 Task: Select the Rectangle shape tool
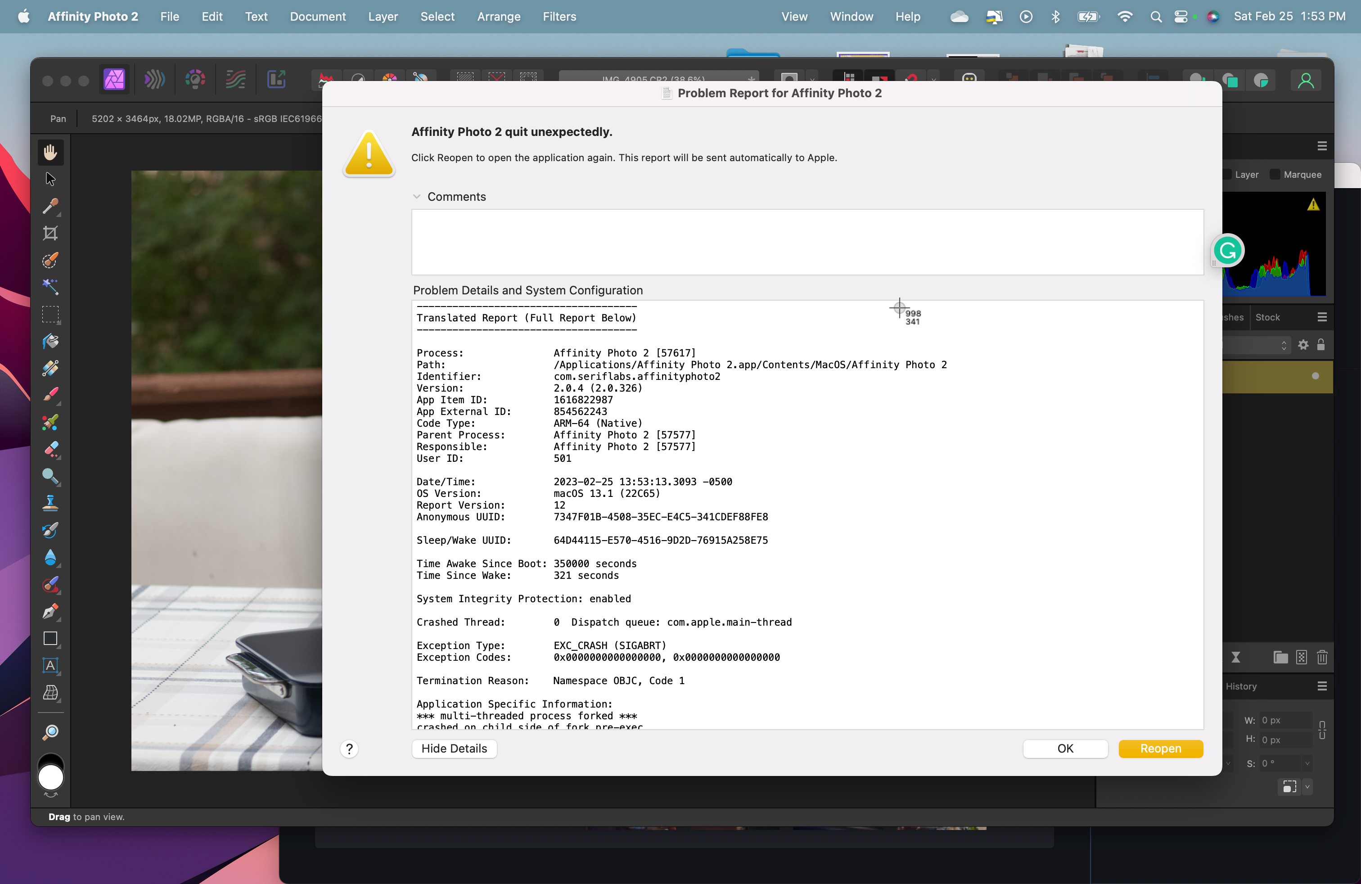pyautogui.click(x=50, y=639)
